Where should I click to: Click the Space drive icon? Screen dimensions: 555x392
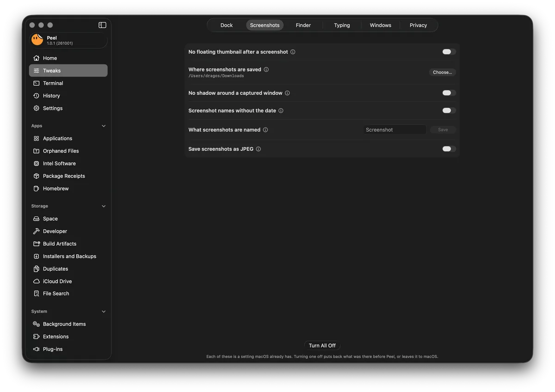(37, 218)
